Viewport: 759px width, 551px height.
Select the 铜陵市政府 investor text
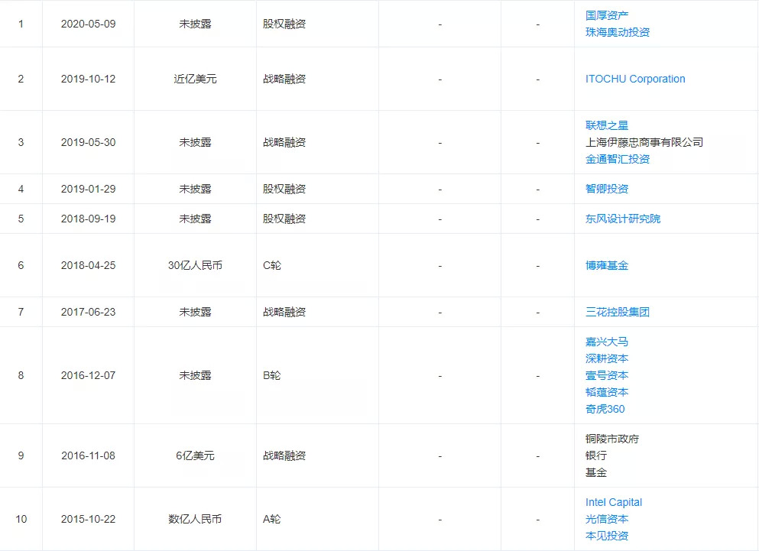pyautogui.click(x=611, y=439)
